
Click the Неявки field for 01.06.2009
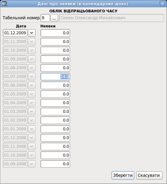click(x=55, y=85)
